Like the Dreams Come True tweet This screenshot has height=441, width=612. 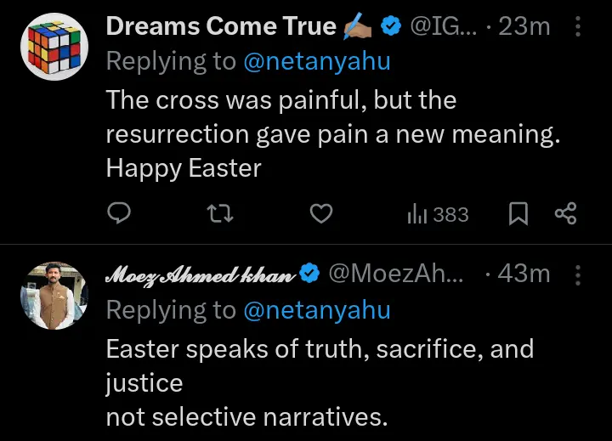(320, 214)
